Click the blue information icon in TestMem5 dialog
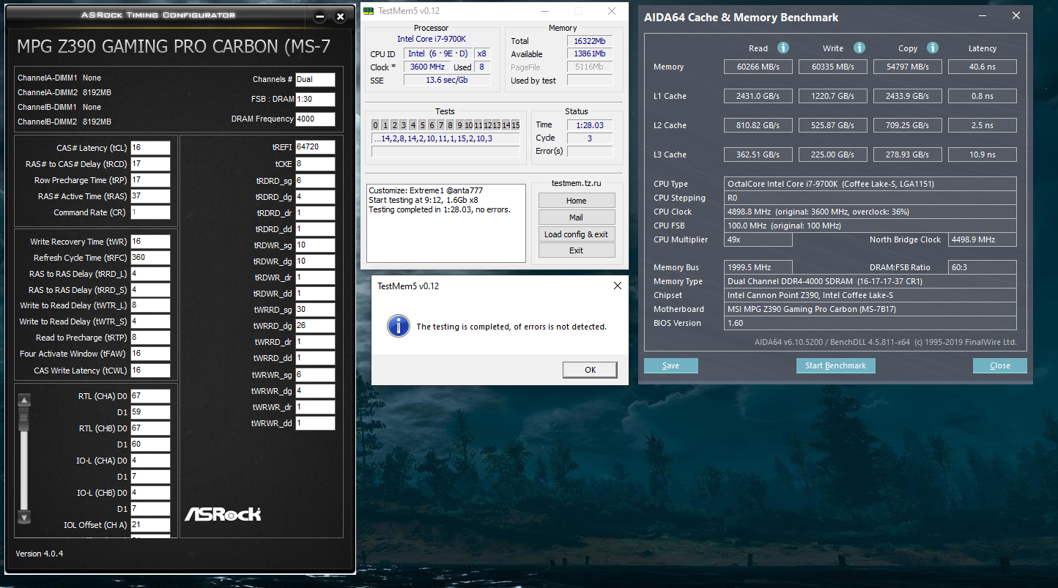This screenshot has height=588, width=1058. [x=399, y=326]
